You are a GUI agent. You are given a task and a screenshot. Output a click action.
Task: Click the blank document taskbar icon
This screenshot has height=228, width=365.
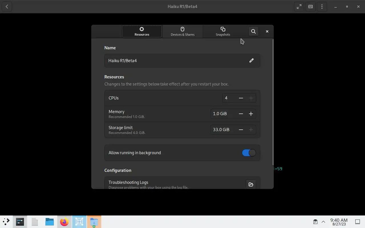click(35, 222)
